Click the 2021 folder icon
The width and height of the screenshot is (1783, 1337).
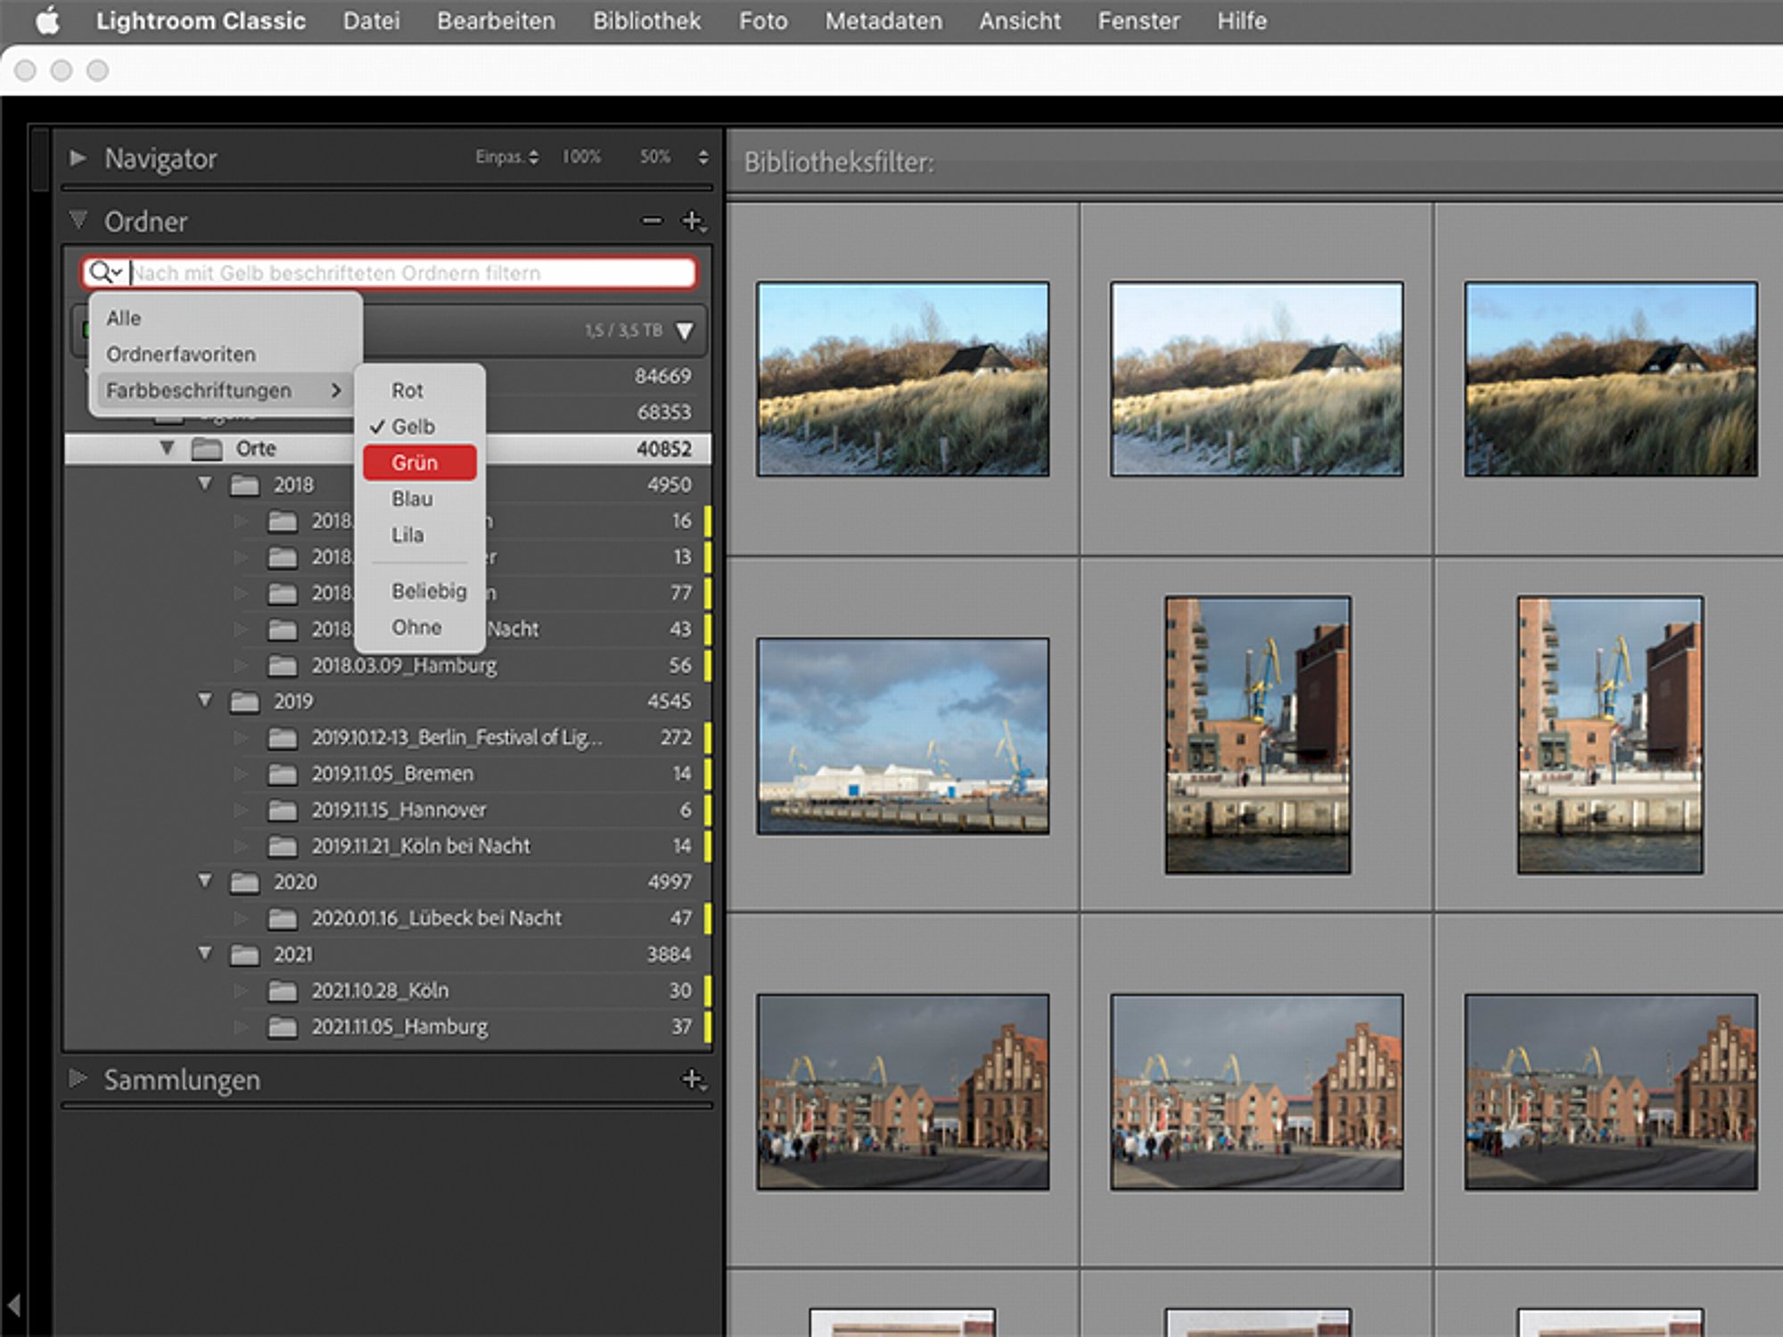(244, 955)
